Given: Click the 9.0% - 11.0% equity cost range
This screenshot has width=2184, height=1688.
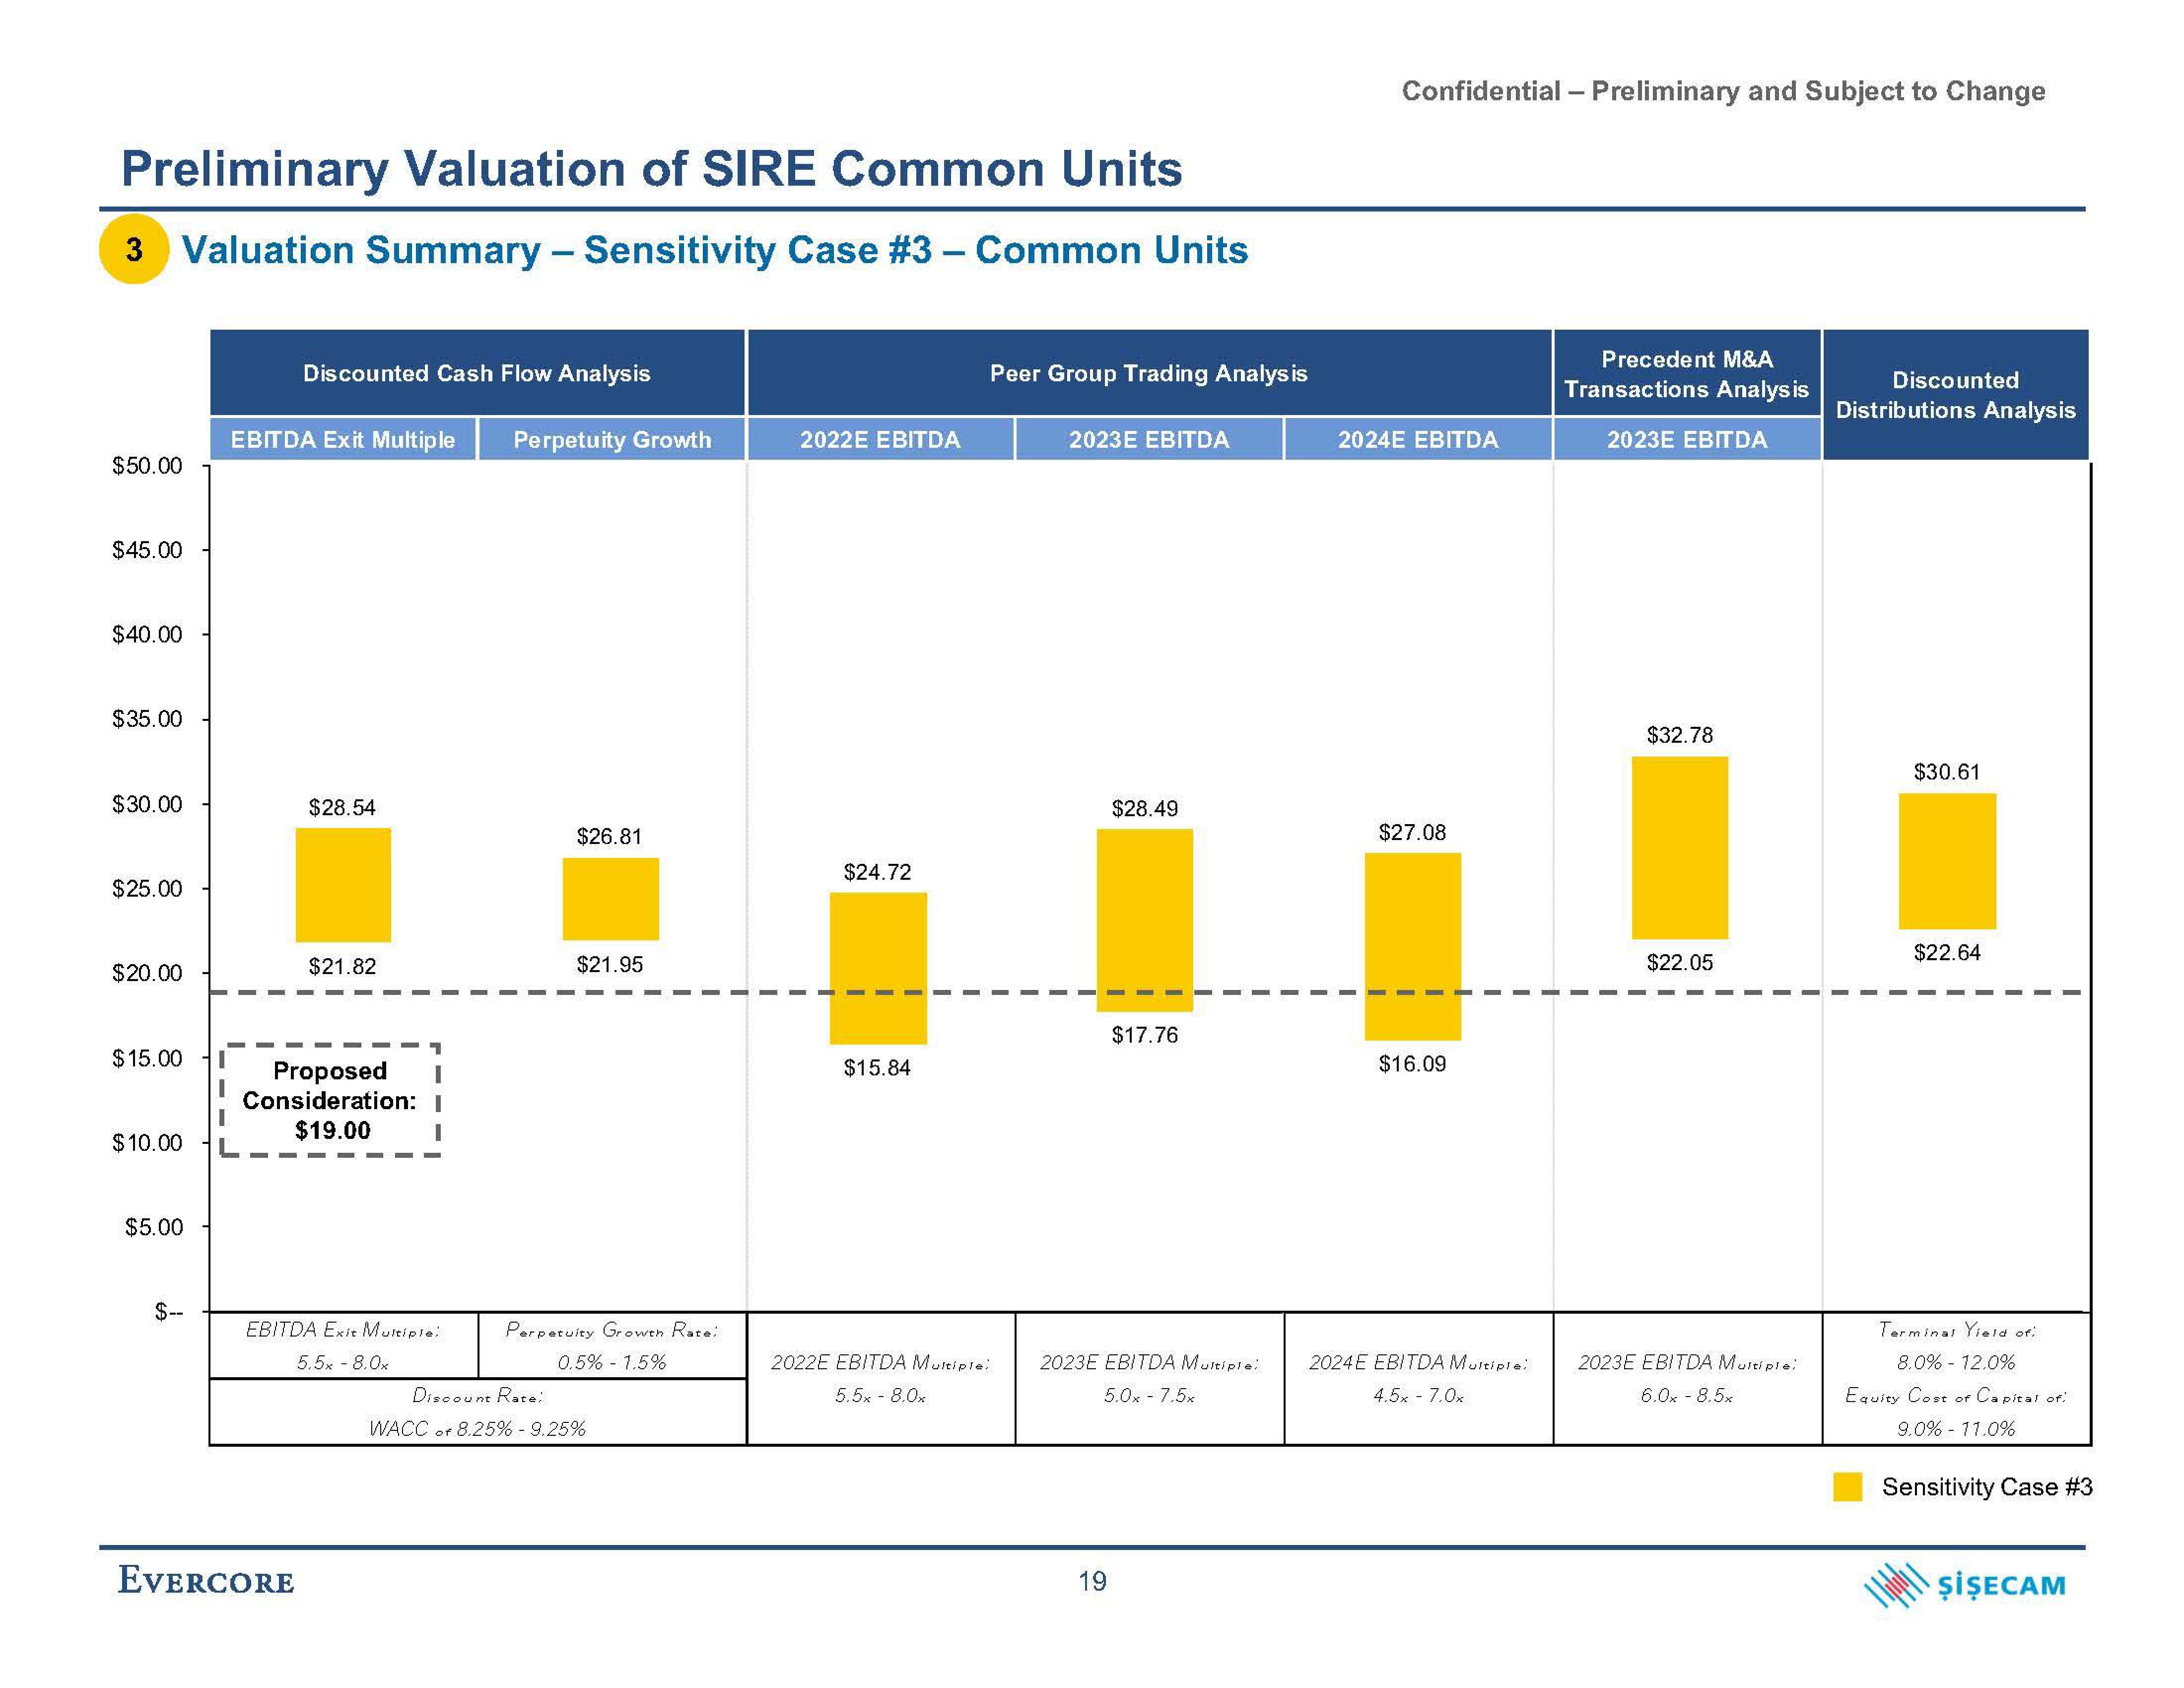Looking at the screenshot, I should click(1956, 1429).
